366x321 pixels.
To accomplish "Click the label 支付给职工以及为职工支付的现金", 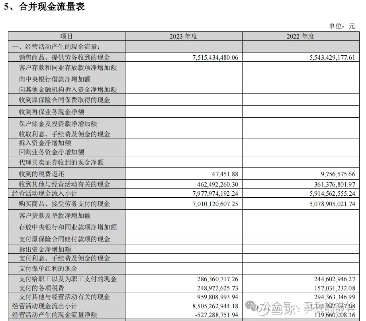I will [x=68, y=279].
